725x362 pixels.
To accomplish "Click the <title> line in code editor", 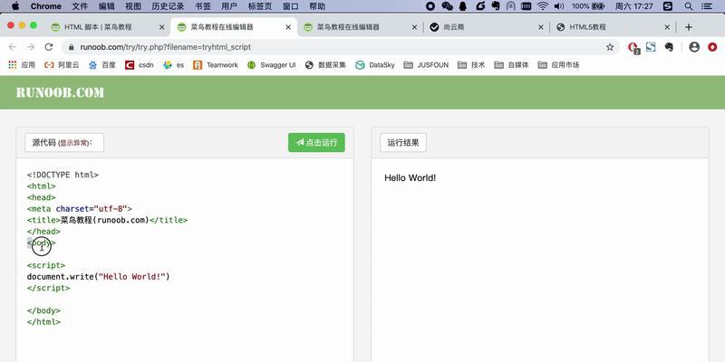I will [107, 220].
